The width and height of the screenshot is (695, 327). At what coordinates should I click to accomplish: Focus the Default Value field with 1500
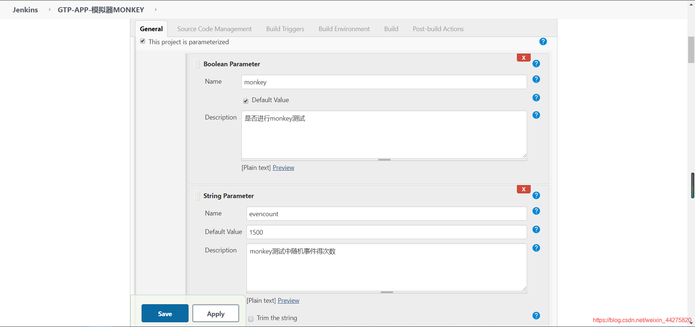point(387,232)
